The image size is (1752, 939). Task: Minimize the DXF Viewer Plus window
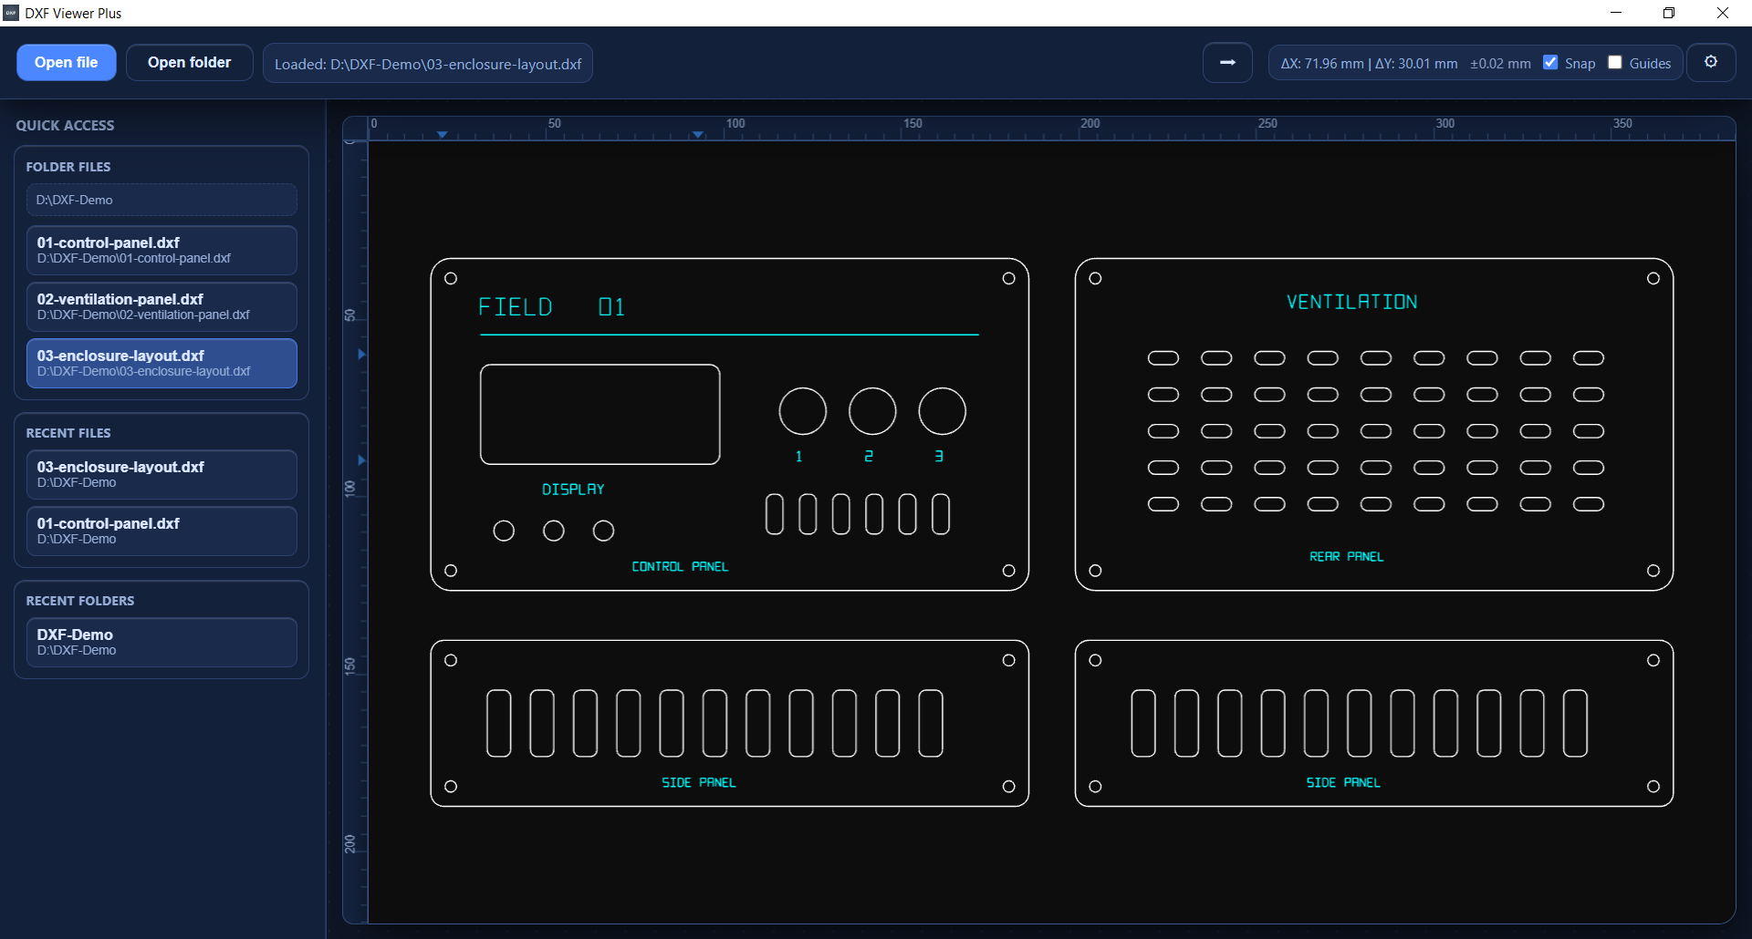tap(1616, 13)
